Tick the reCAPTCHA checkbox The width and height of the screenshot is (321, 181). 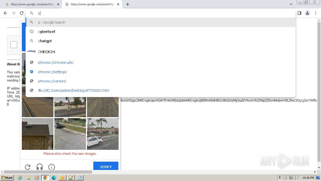14,45
